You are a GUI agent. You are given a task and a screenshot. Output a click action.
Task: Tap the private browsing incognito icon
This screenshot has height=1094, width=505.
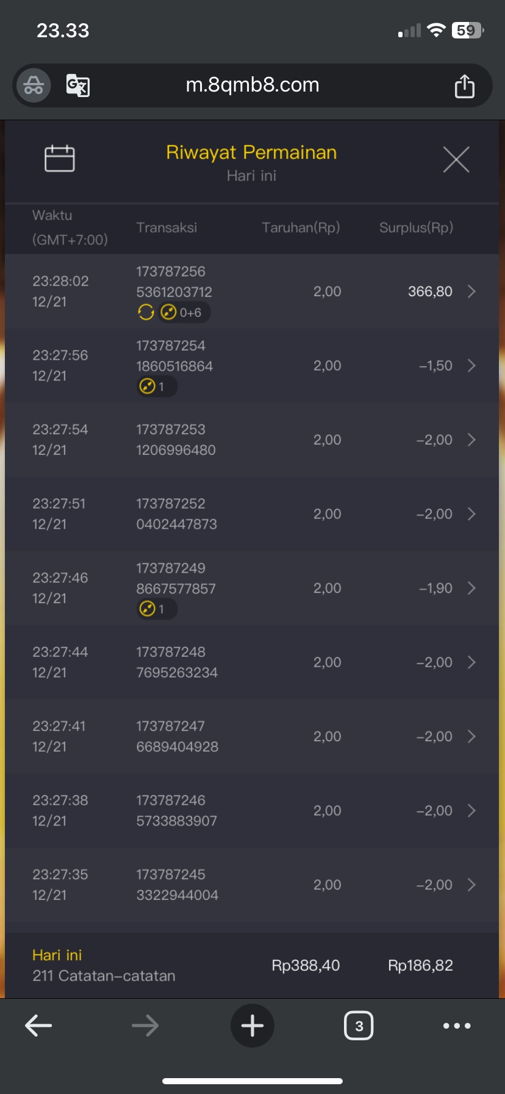click(x=34, y=85)
